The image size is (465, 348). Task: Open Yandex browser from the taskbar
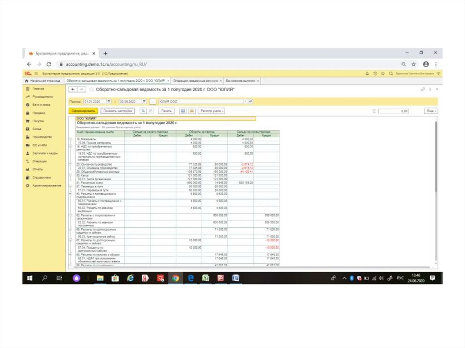click(145, 278)
